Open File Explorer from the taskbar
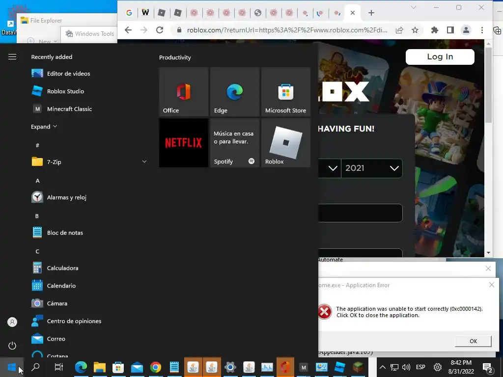 click(99, 367)
